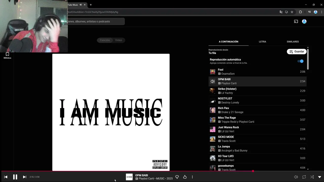Click the translate page icon in address bar
Image resolution: width=324 pixels, height=182 pixels.
[x=281, y=12]
